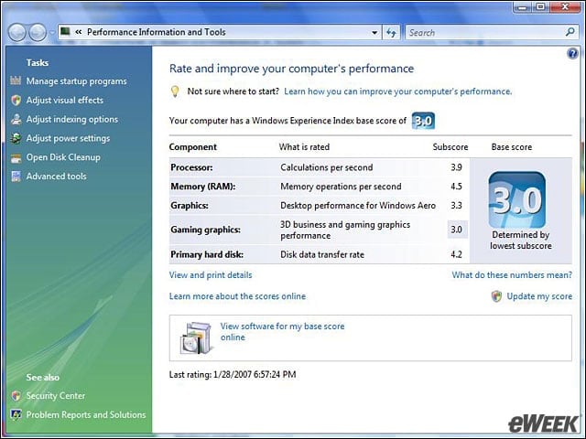Click Learn how you can improve performance link
586x439 pixels.
398,91
